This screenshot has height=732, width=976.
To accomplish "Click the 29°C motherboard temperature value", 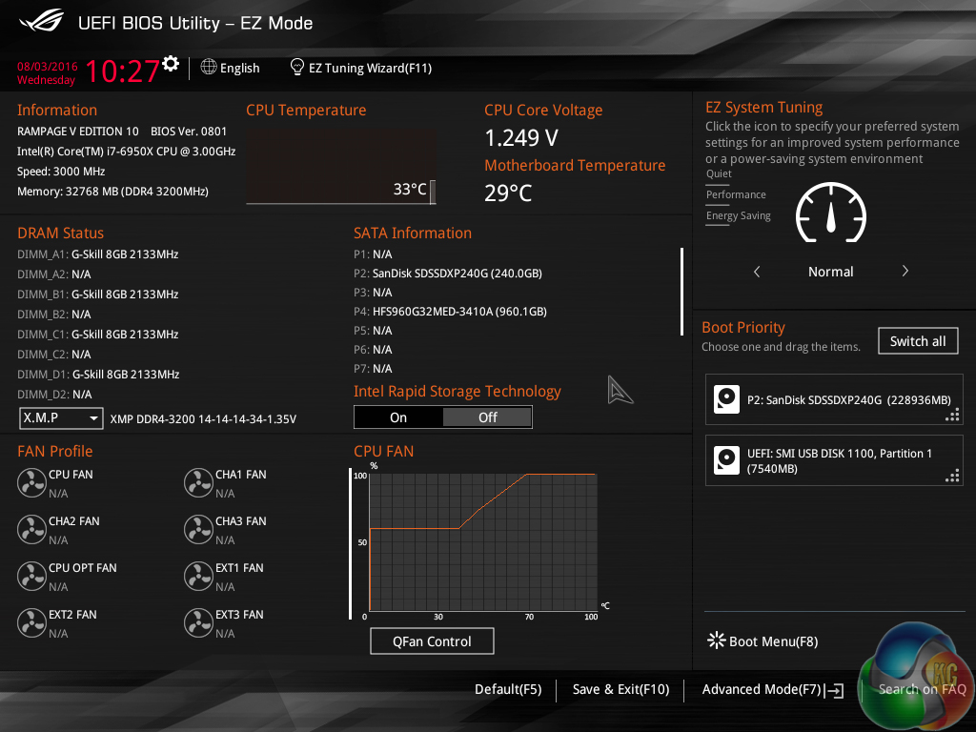I will coord(508,193).
